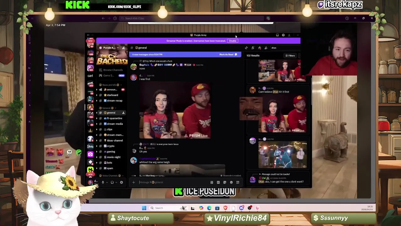This screenshot has height=226, width=401.
Task: Open Discord help question mark icon
Action: click(x=283, y=35)
